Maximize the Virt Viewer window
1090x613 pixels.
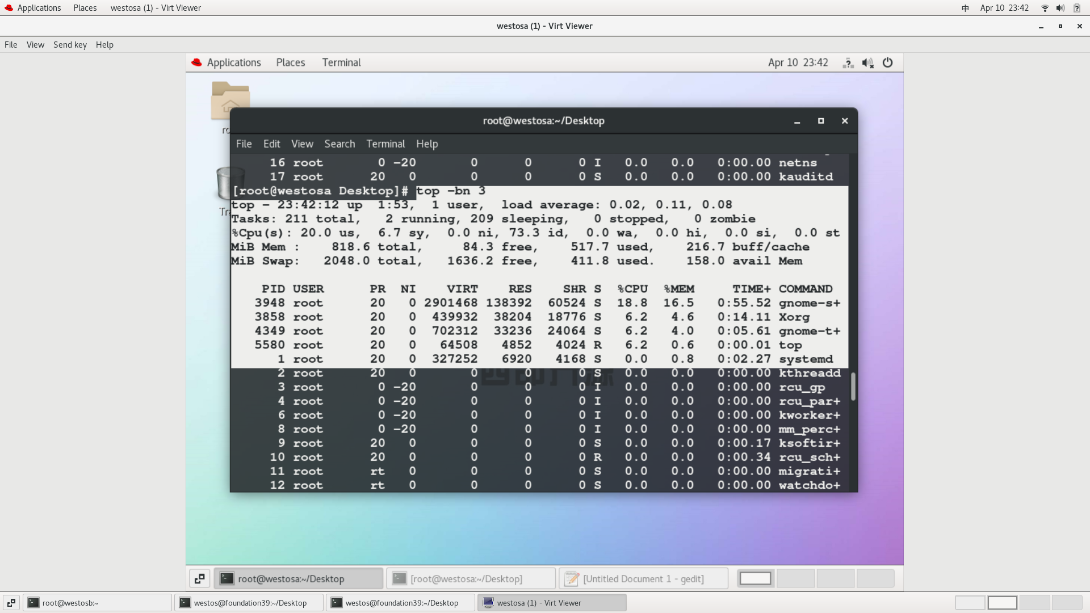tap(1060, 26)
